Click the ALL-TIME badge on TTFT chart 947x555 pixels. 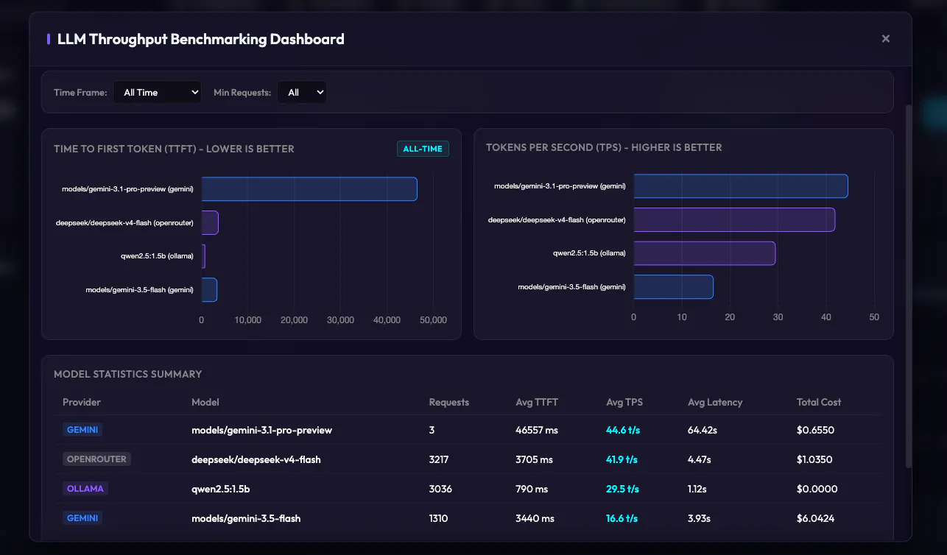pyautogui.click(x=423, y=149)
